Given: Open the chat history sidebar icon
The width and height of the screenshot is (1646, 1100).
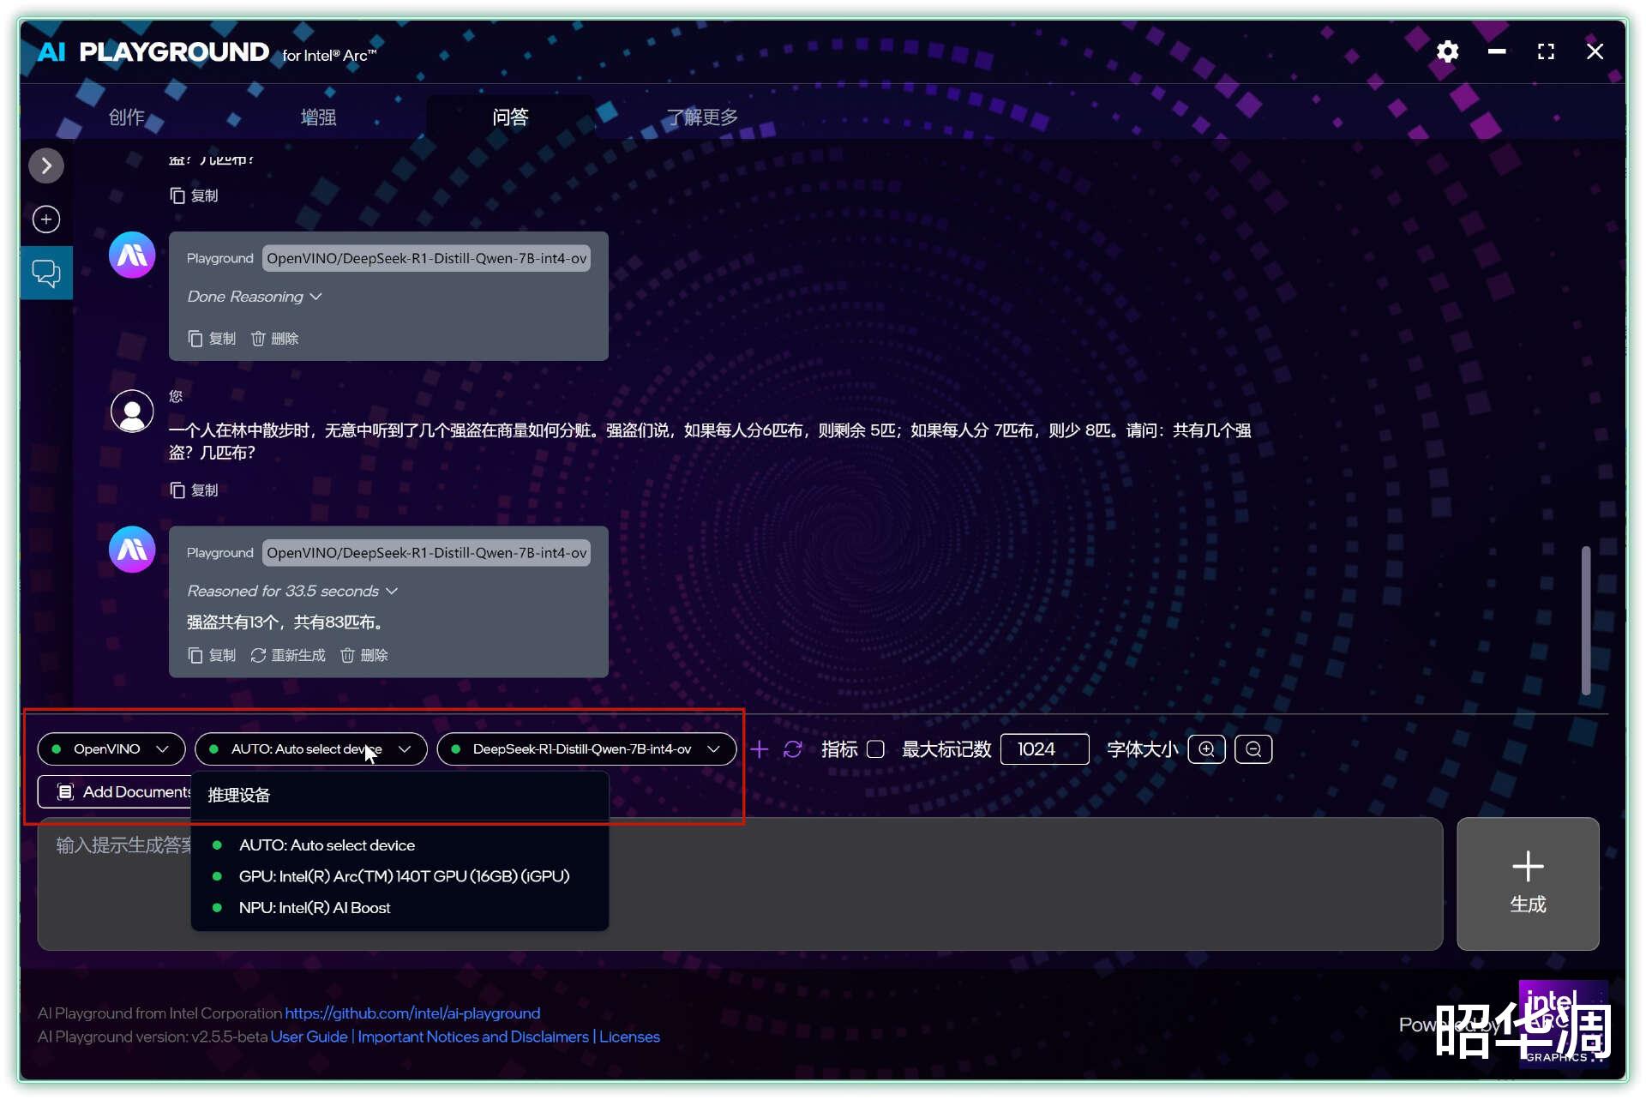Looking at the screenshot, I should pos(46,273).
